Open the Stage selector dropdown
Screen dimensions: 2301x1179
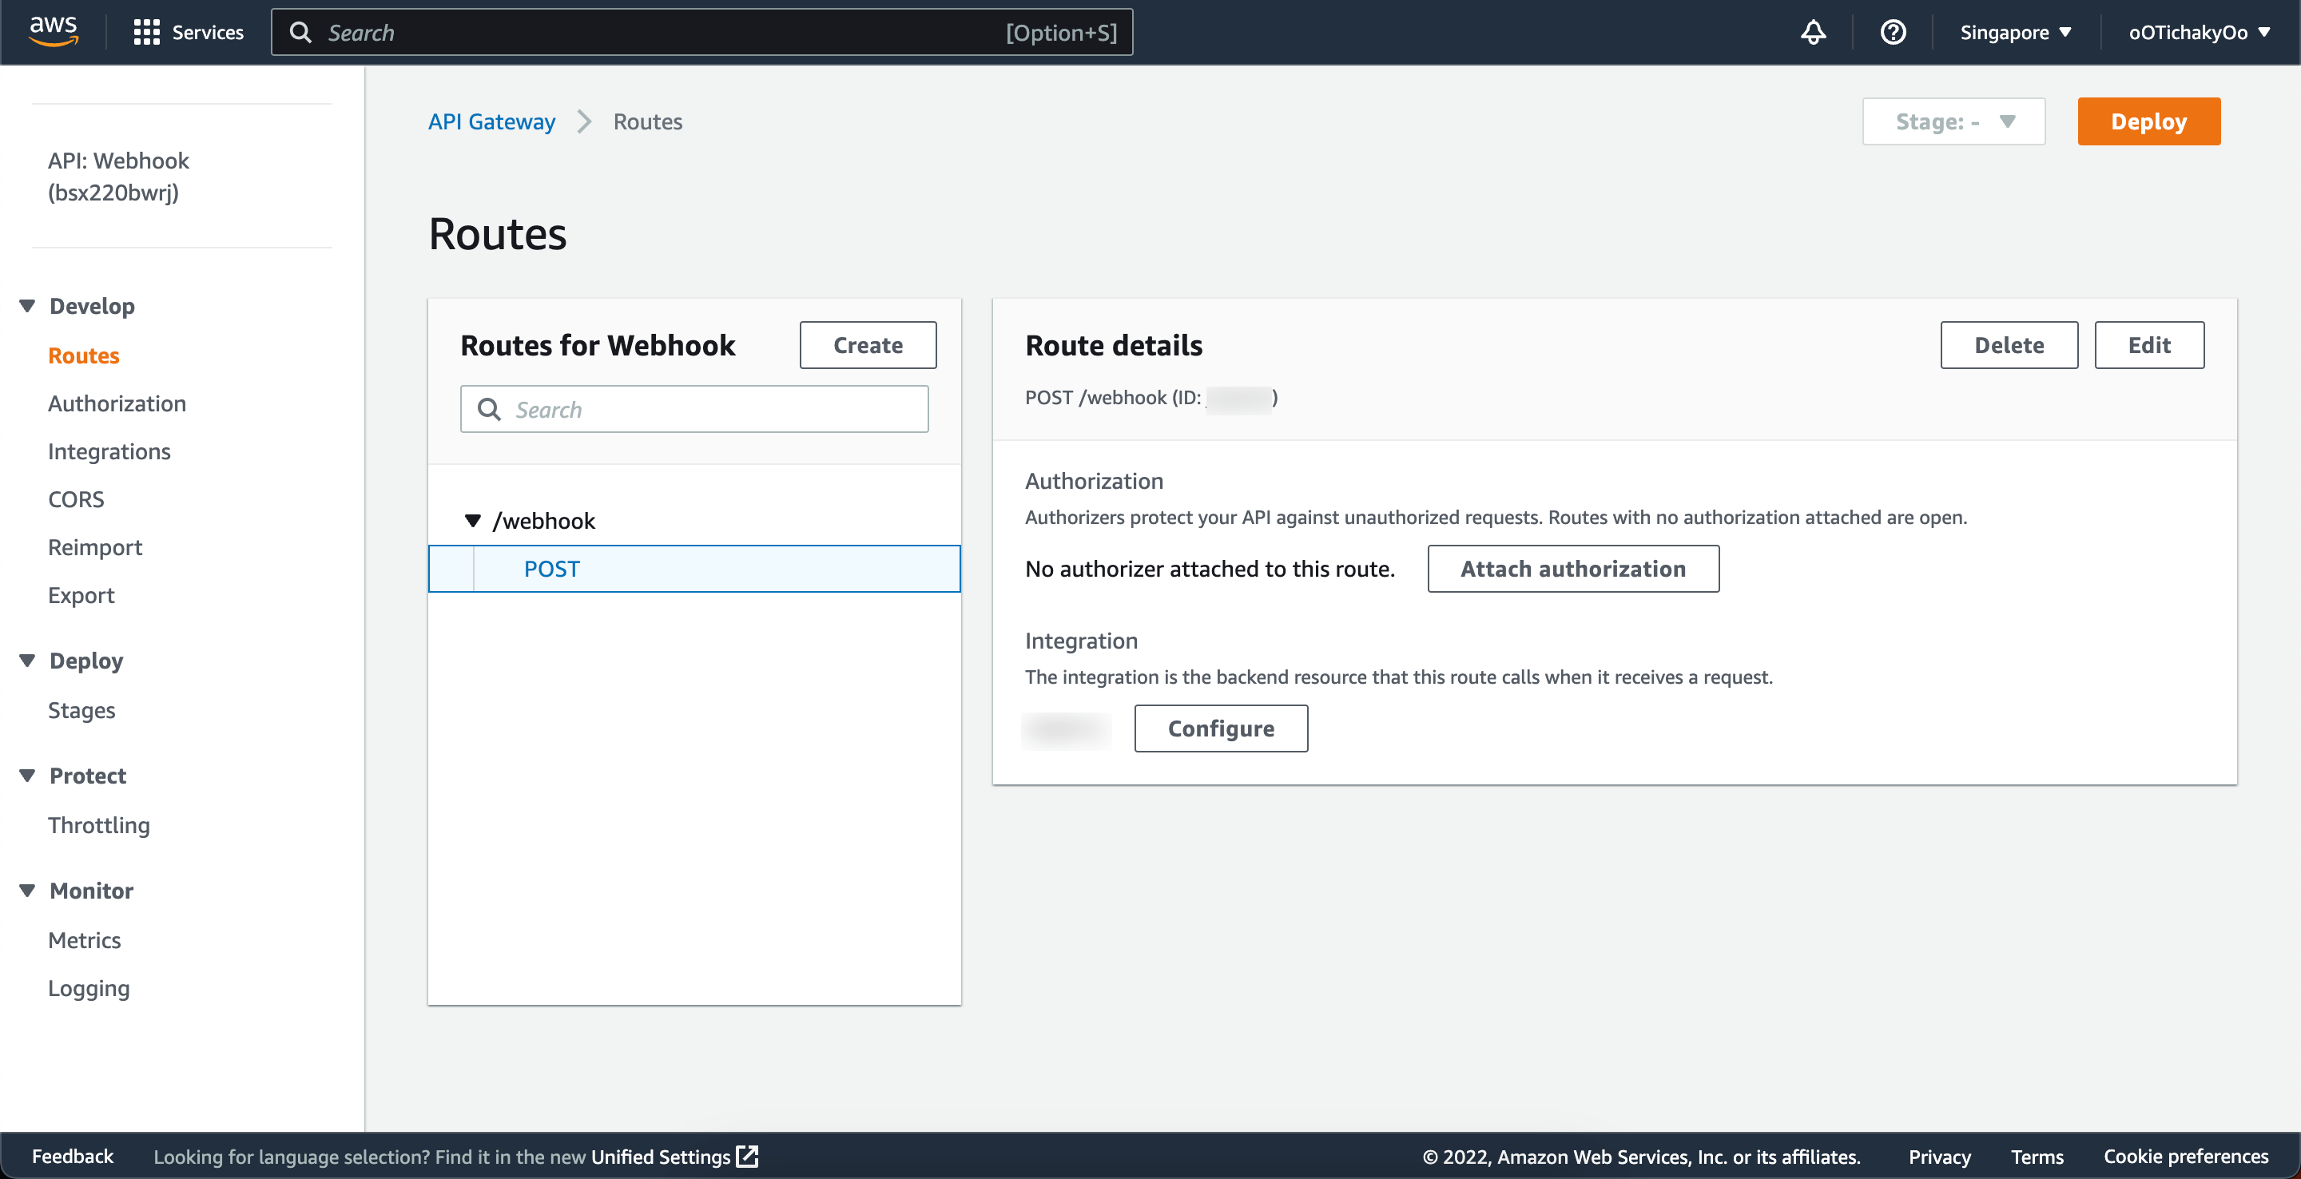click(1953, 121)
